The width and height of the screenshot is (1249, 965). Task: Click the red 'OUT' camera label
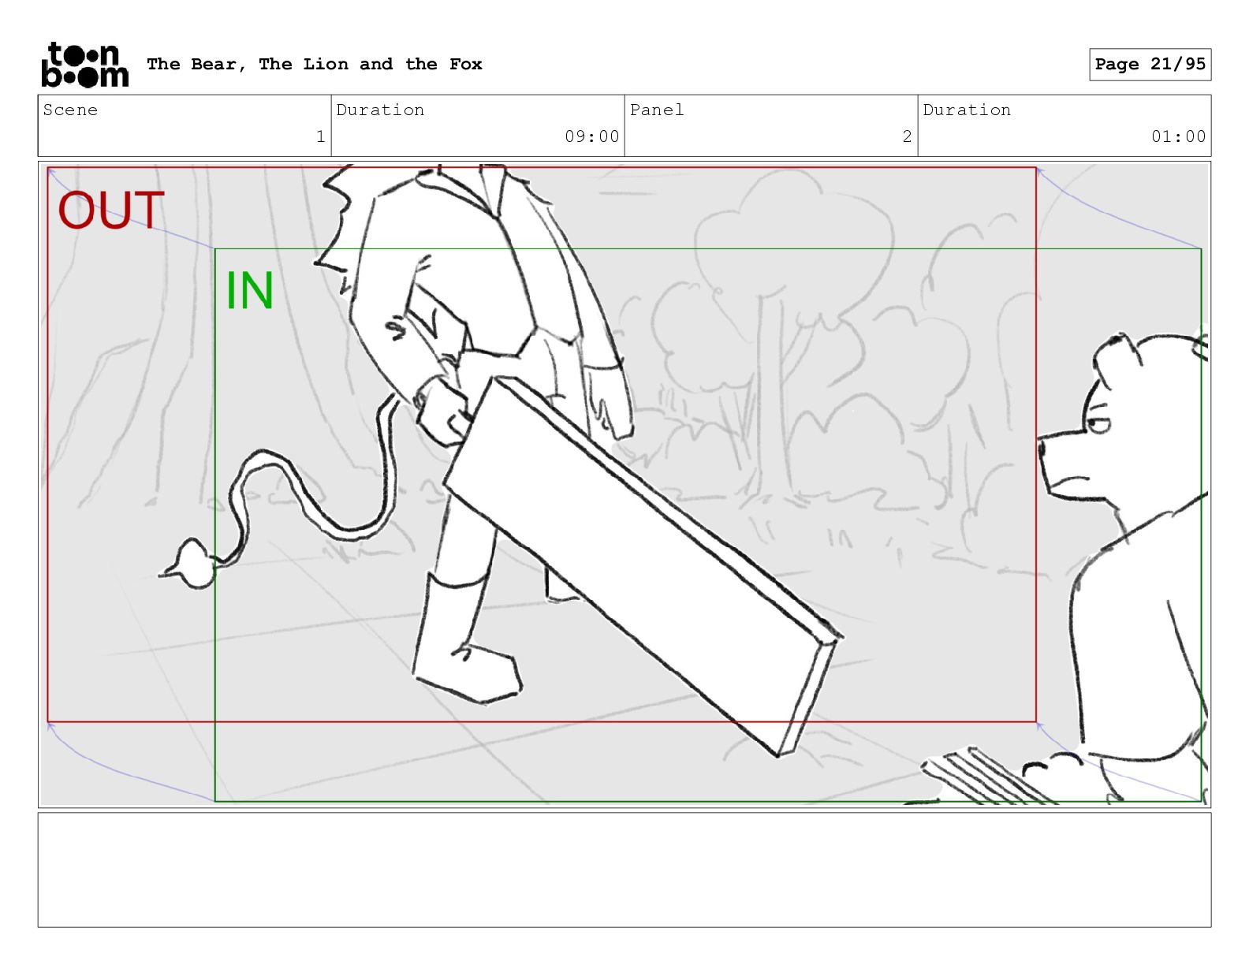111,211
